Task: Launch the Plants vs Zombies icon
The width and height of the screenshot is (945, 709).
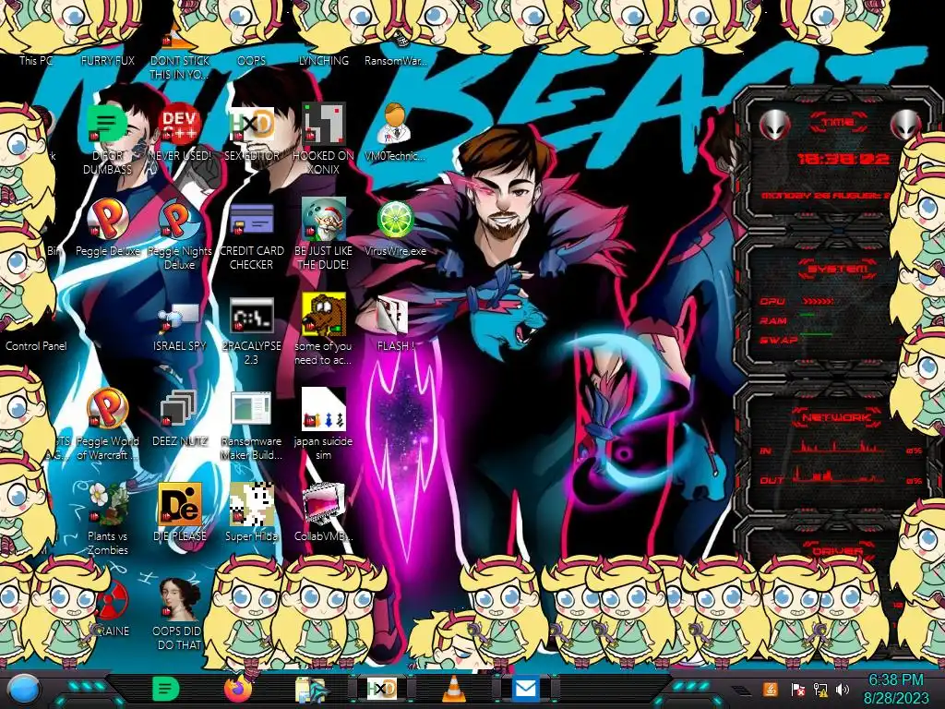Action: (x=107, y=503)
